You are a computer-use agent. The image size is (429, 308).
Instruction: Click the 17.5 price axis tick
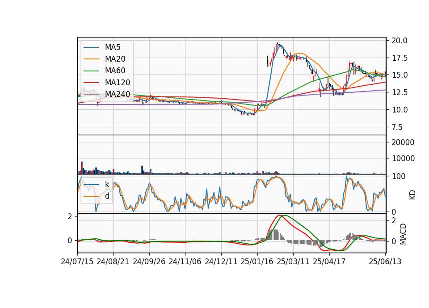[399, 58]
